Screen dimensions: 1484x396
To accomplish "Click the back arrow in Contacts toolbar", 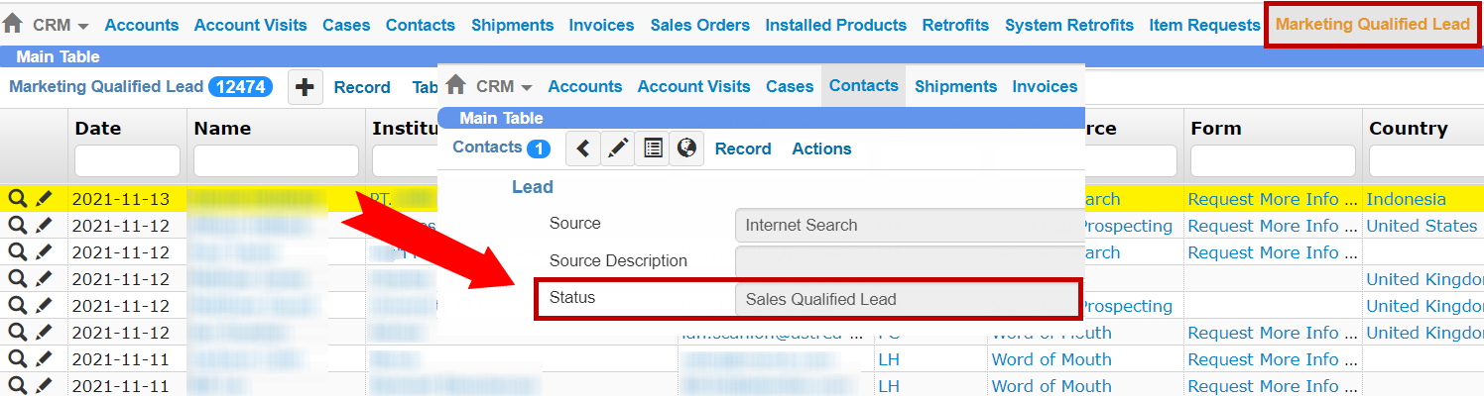I will (x=583, y=148).
